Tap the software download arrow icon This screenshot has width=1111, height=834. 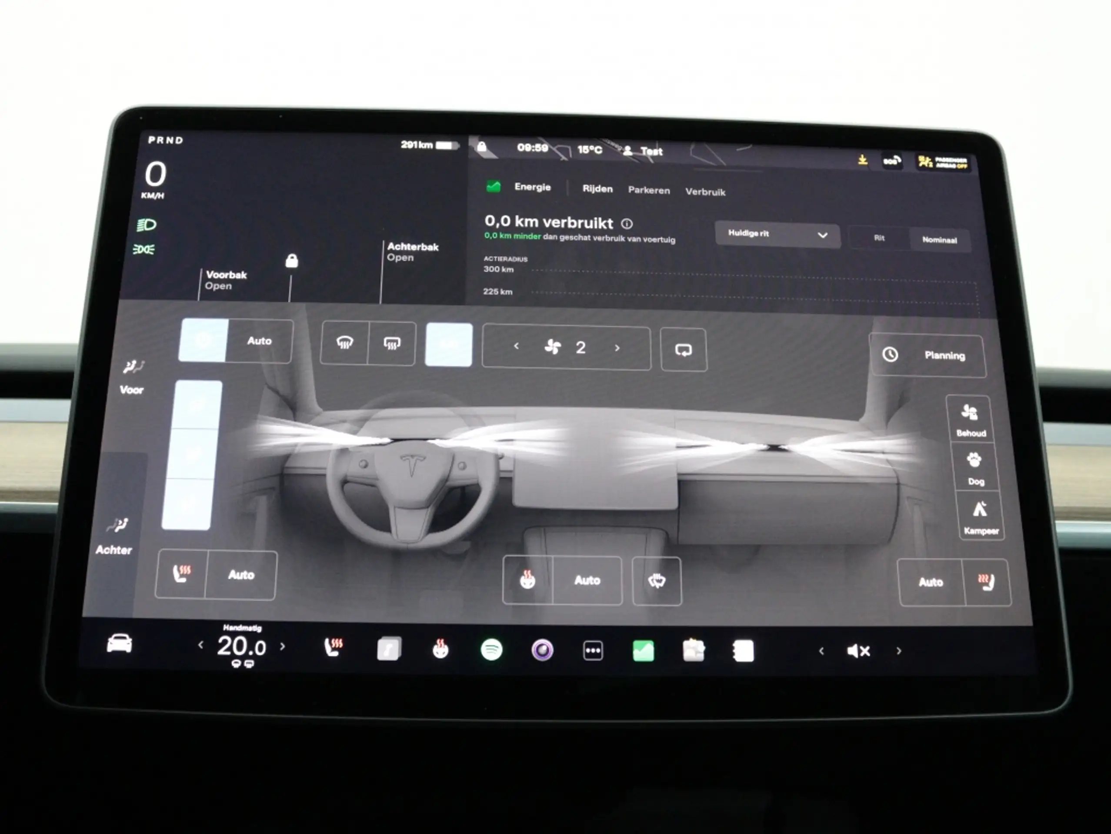pos(862,159)
